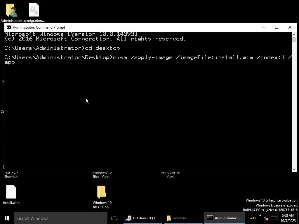Click the 'cd desktop' command text

[102, 48]
